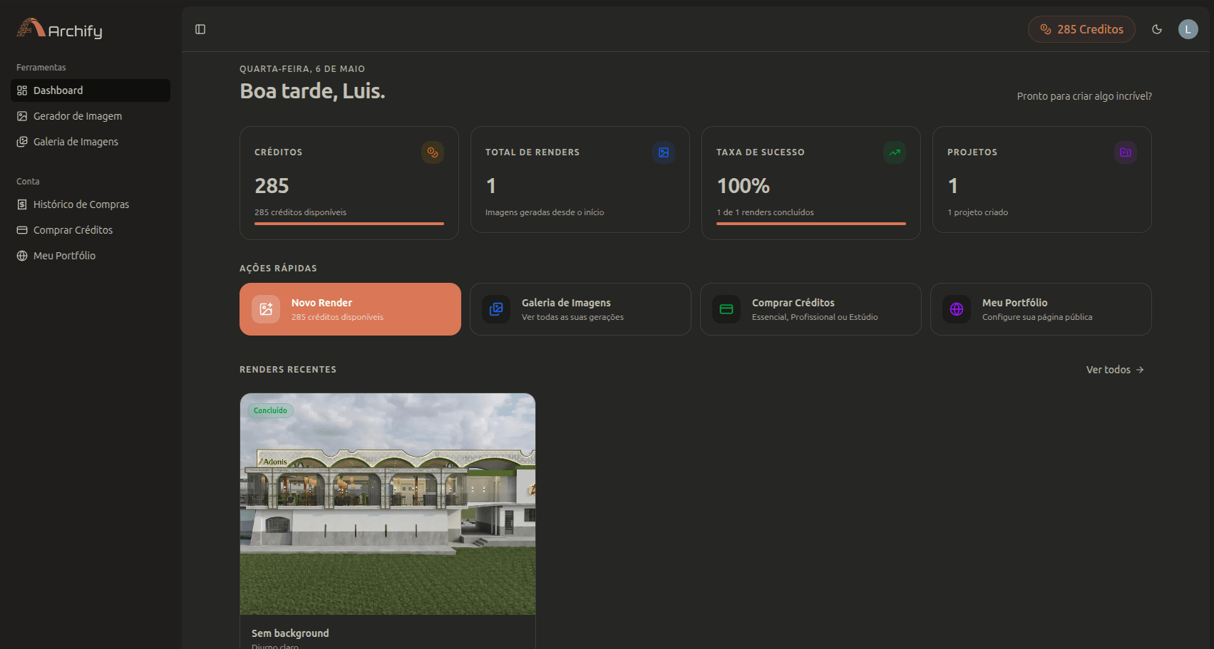Click the Projetos folder icon
The image size is (1214, 649).
1126,152
